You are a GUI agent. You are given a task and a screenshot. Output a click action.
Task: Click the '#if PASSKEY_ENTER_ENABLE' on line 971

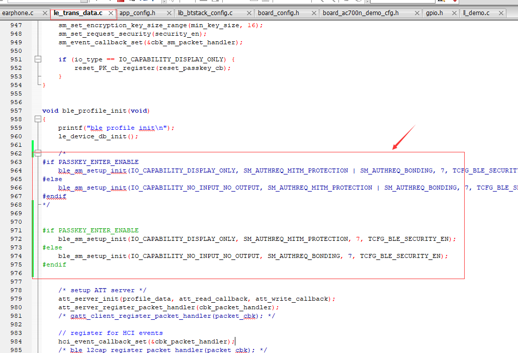(x=91, y=230)
